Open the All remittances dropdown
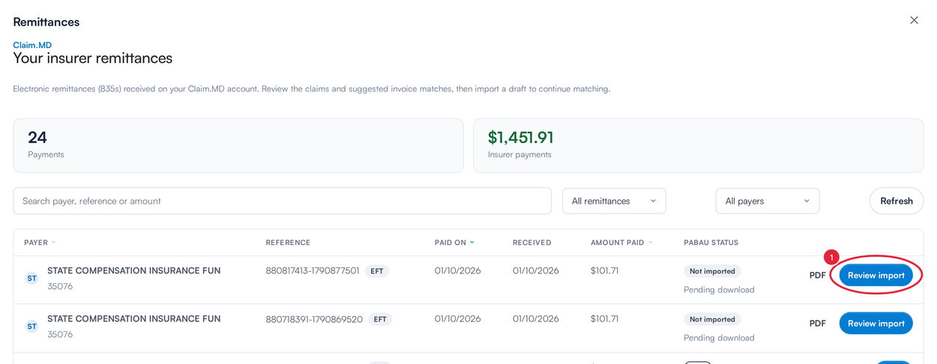This screenshot has height=364, width=937. (x=614, y=201)
